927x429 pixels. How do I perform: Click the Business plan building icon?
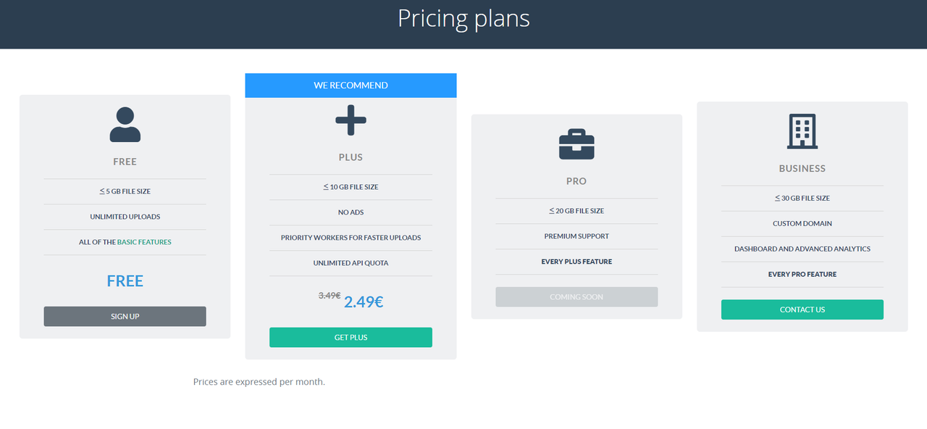click(x=802, y=131)
